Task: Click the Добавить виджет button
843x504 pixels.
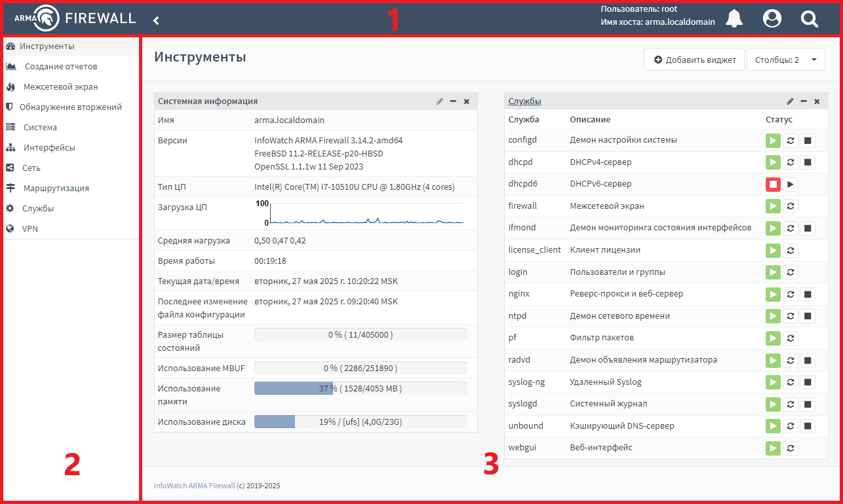Action: click(x=694, y=60)
